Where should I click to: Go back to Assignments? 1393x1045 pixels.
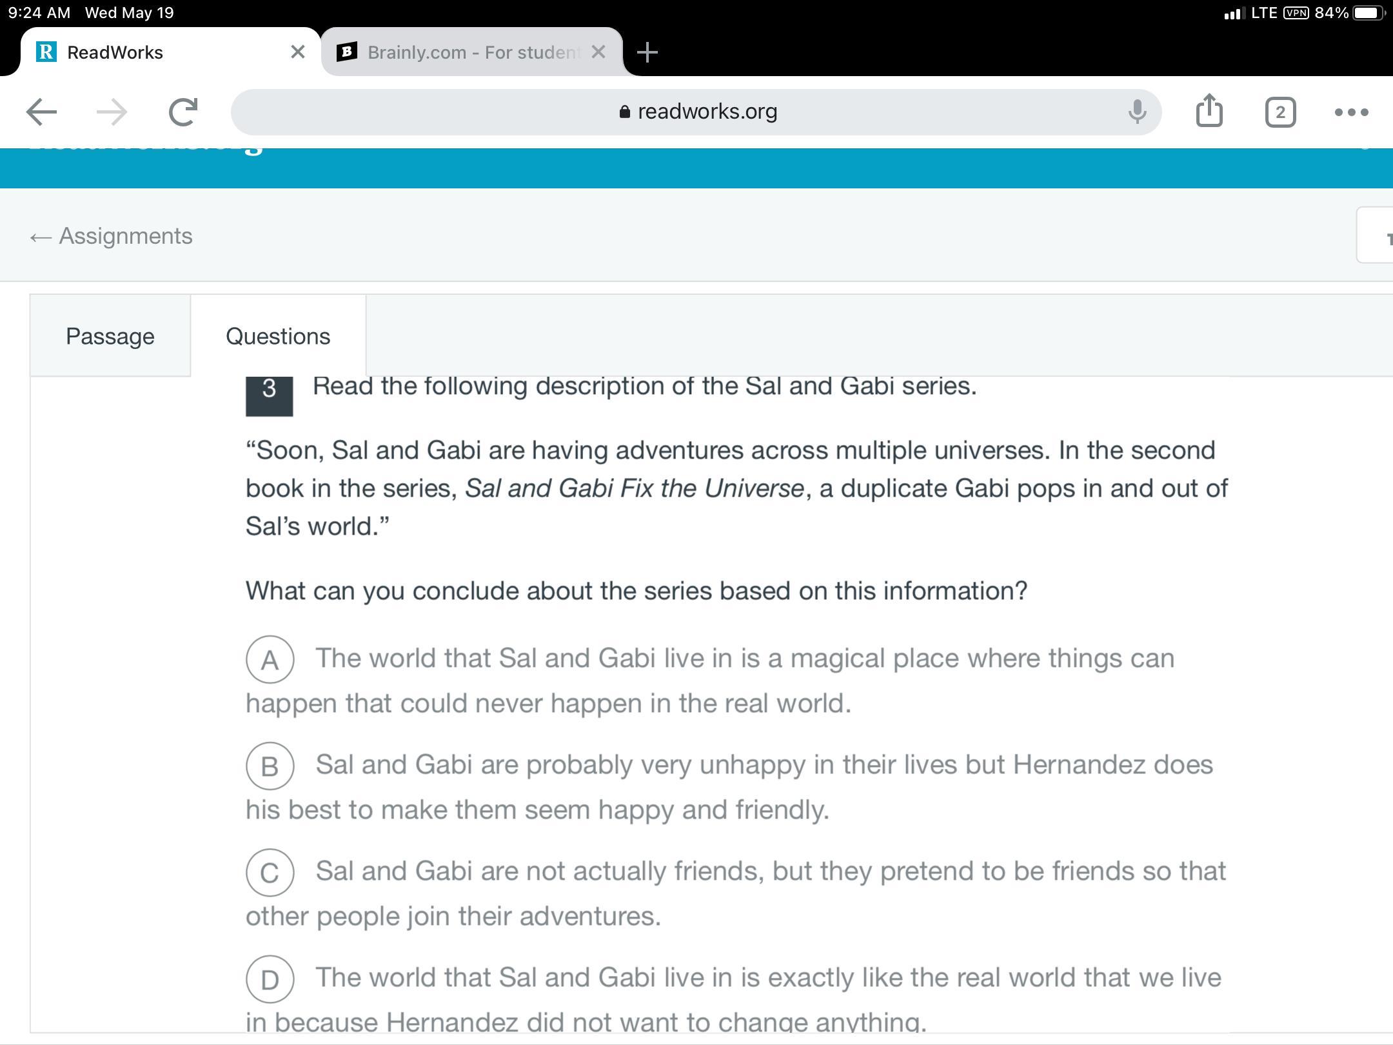click(112, 236)
